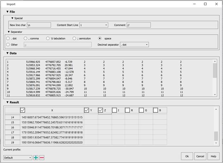Select row header 17 in Result table
The image size is (223, 163).
point(12,132)
